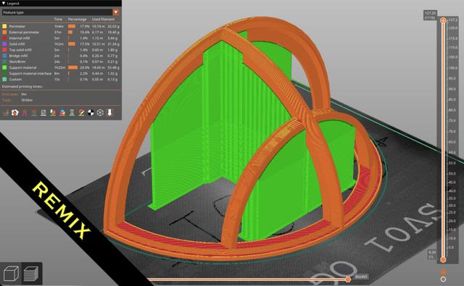Image resolution: width=464 pixels, height=286 pixels.
Task: Hide the Internal infill feature row
Action: click(61, 38)
